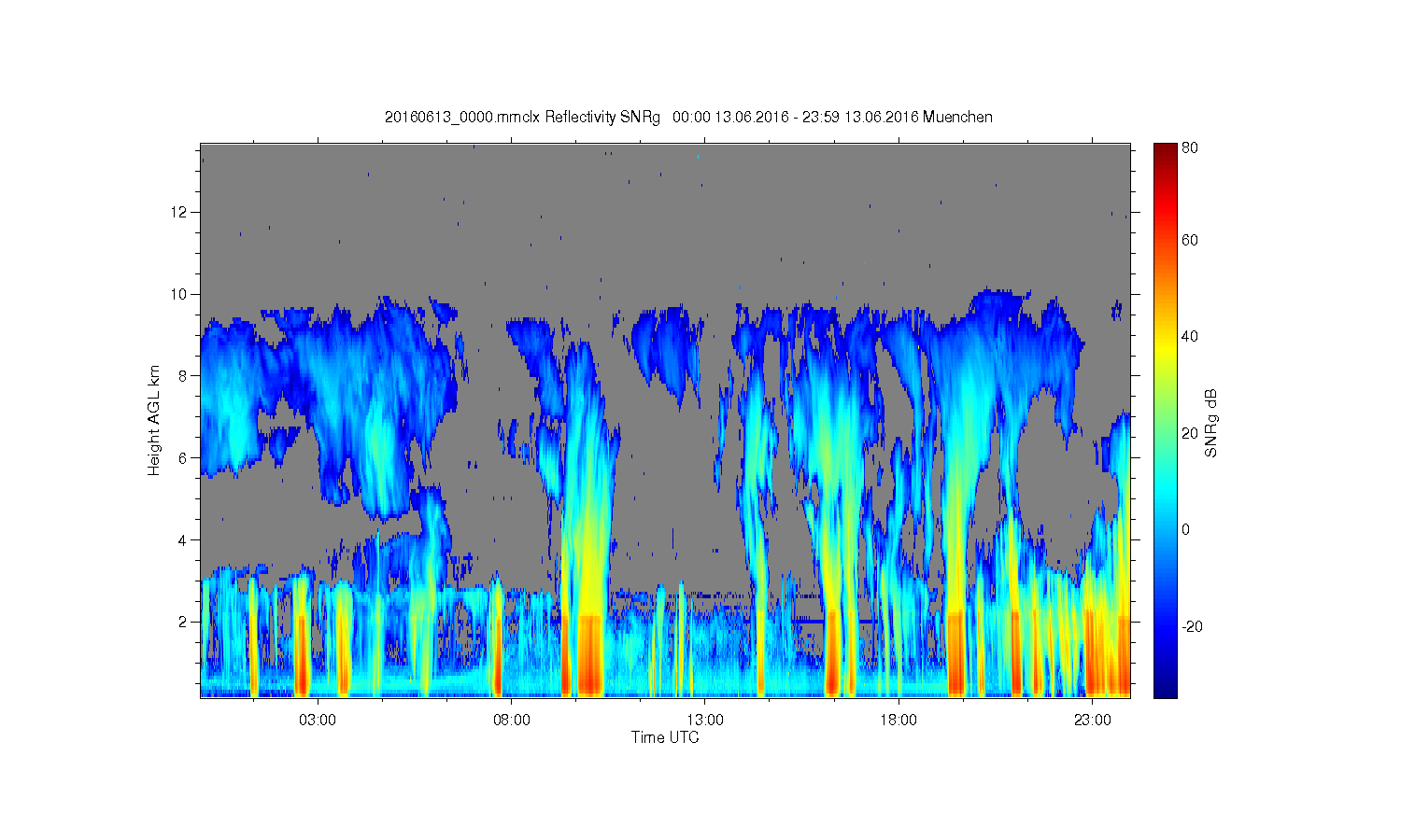
Task: Click the colorbar value 80
Action: pyautogui.click(x=1190, y=147)
